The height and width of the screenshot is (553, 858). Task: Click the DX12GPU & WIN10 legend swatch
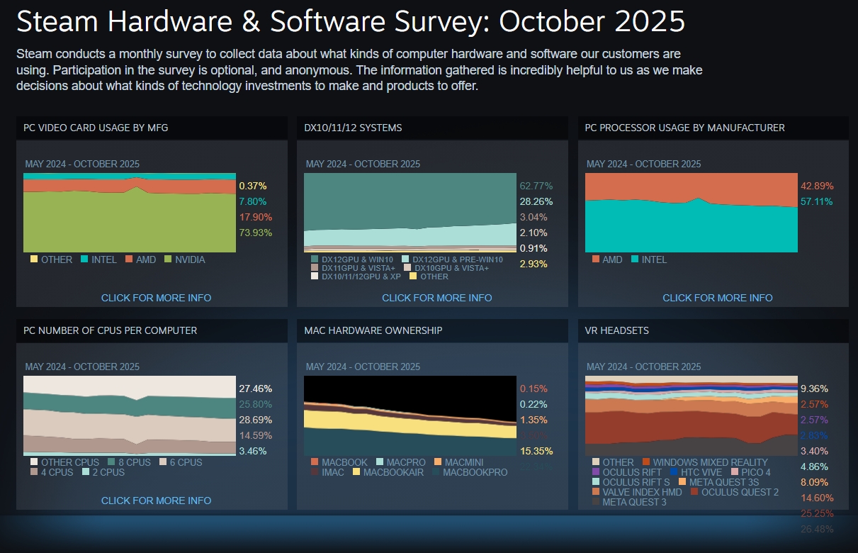(315, 259)
